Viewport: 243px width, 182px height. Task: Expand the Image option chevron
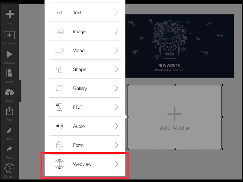click(x=116, y=32)
